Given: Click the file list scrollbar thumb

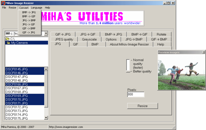Looking at the screenshot, I should 46,89.
